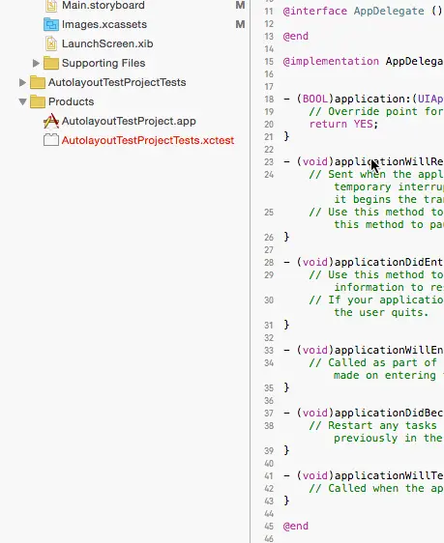Click the "// Override point for" comment
444x543 pixels.
[375, 111]
